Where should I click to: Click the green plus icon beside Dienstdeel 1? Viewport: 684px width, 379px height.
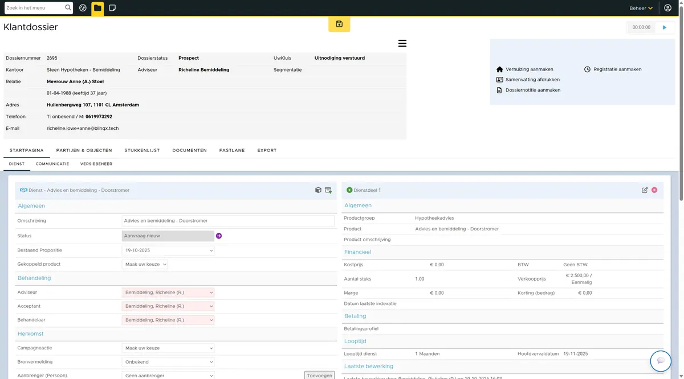[349, 190]
